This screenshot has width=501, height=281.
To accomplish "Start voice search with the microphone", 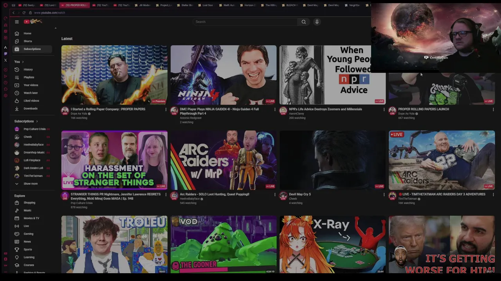I will [317, 22].
